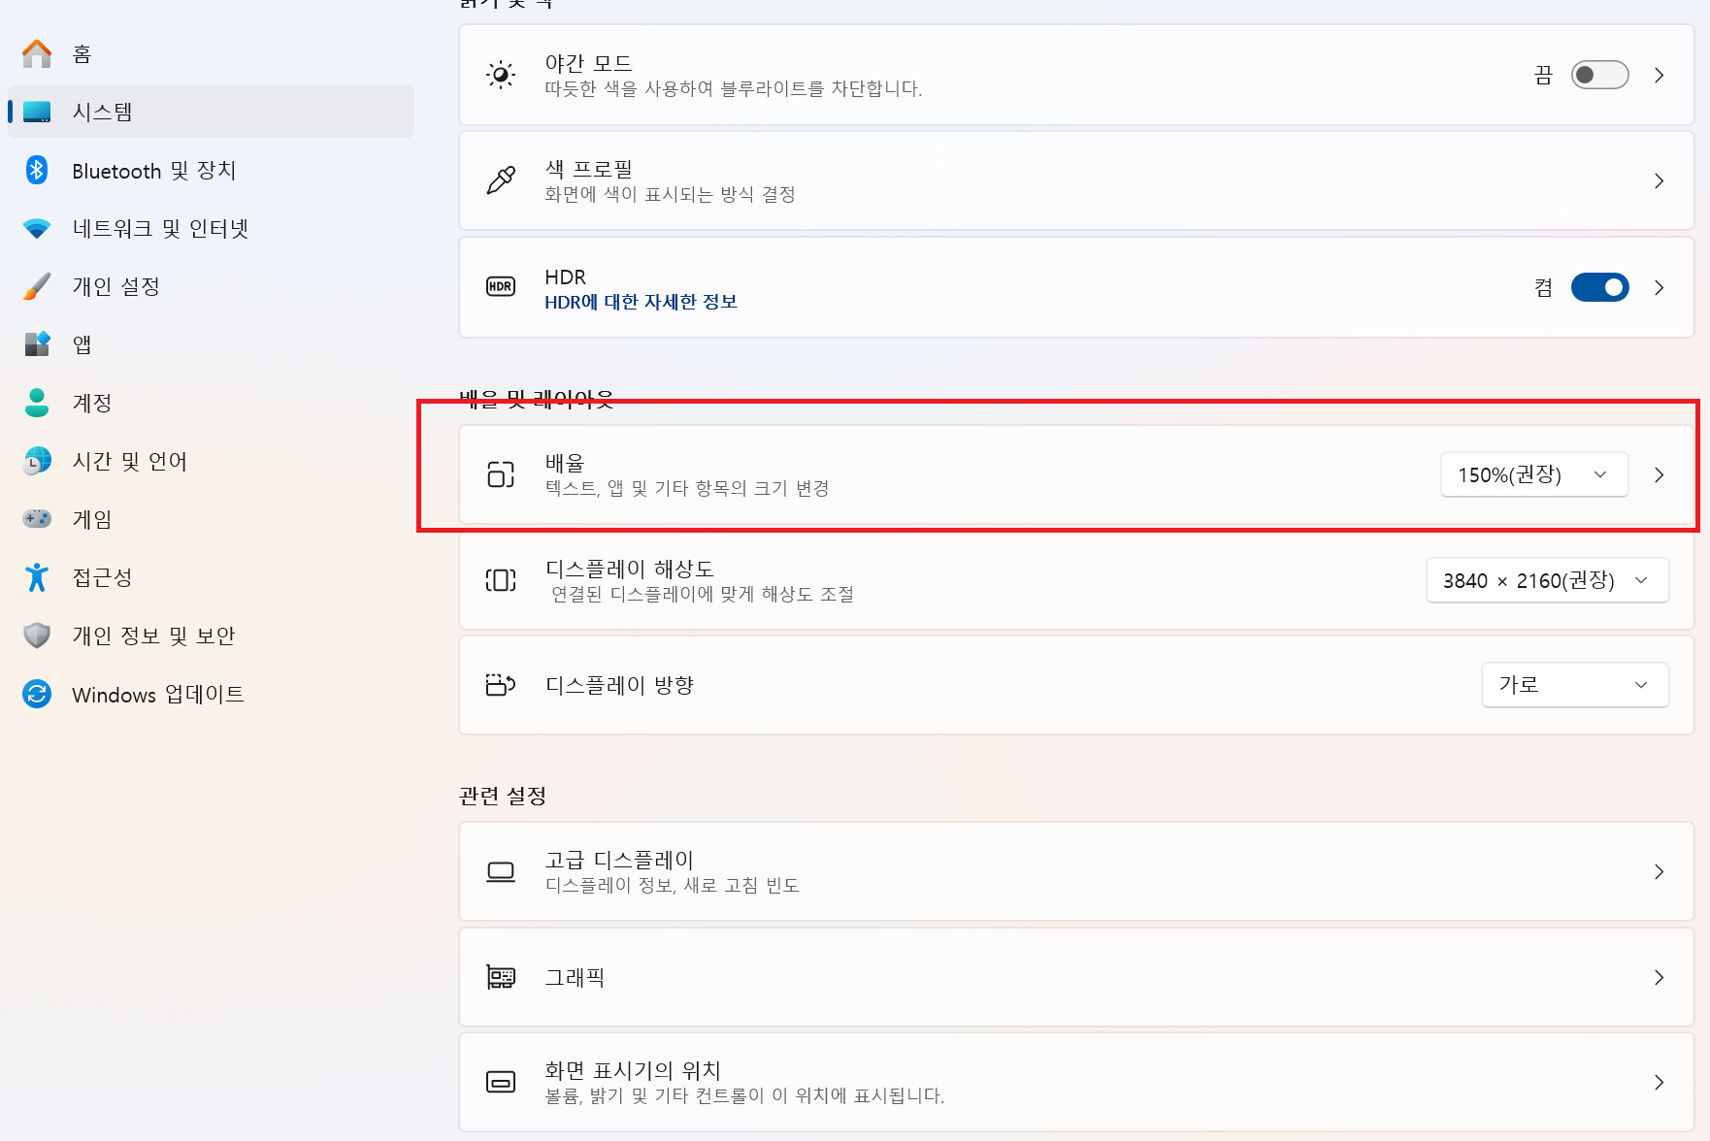Click the game controller icon
Screen dimensions: 1710x1141
pyautogui.click(x=37, y=519)
